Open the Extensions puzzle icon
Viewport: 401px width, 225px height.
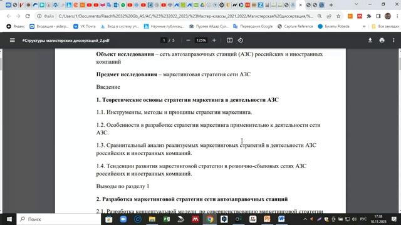point(369,16)
